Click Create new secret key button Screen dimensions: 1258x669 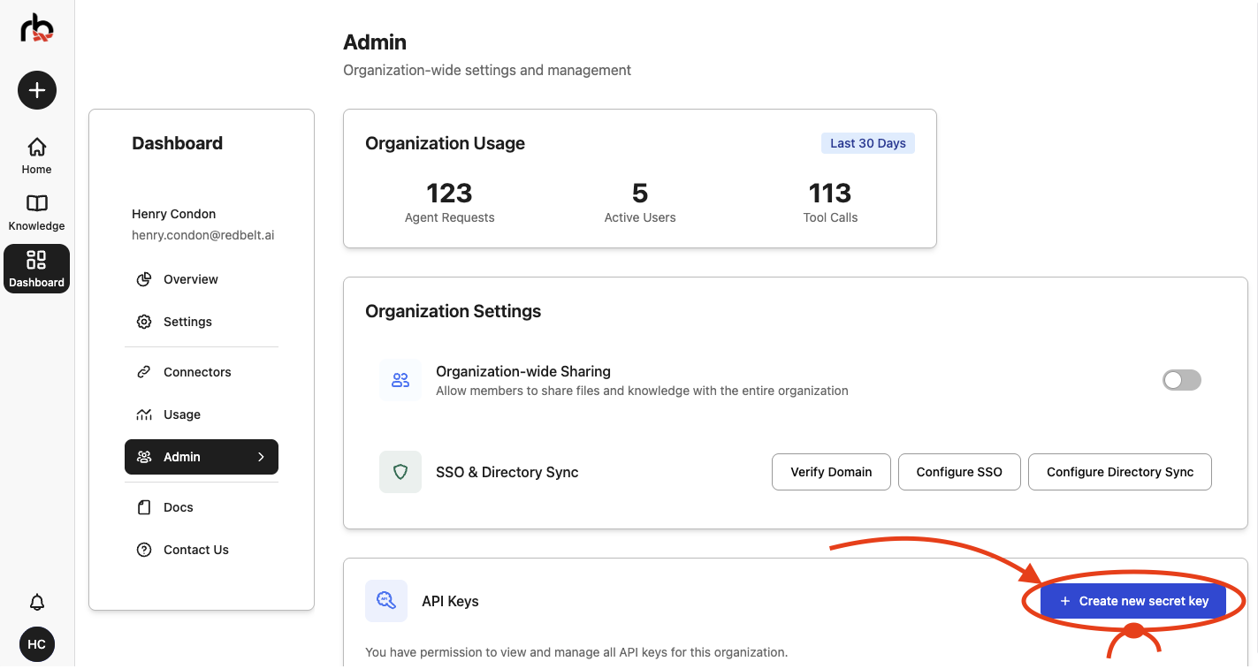click(1133, 601)
